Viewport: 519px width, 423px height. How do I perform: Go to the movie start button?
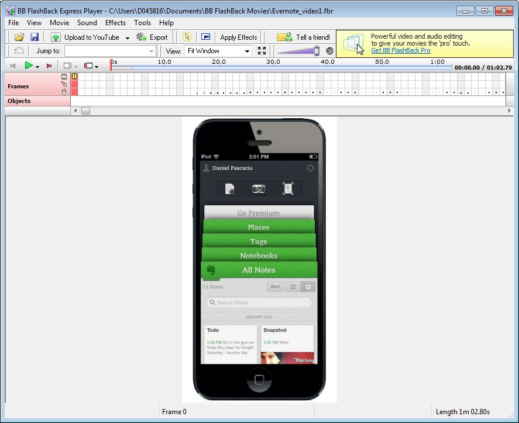[13, 66]
